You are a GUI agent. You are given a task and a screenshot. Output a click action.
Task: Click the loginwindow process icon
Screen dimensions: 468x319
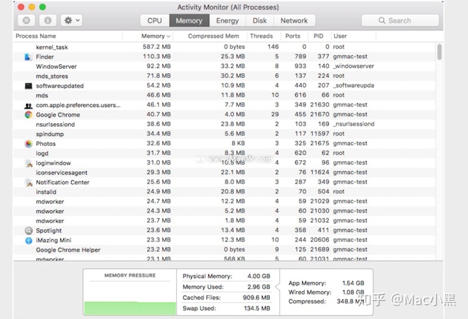tap(29, 163)
